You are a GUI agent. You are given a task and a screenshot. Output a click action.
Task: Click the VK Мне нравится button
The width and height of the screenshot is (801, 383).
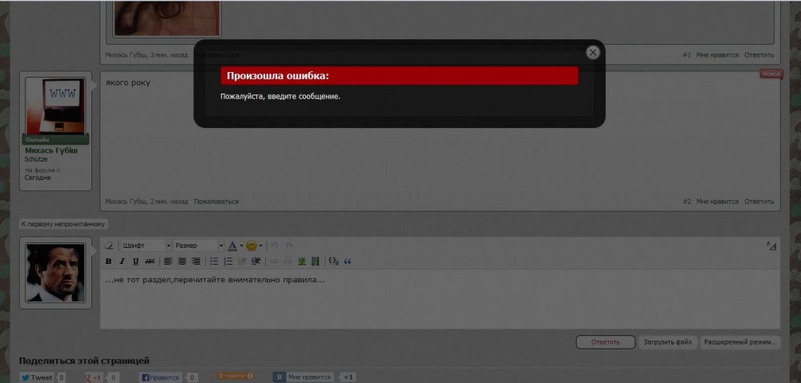[304, 377]
